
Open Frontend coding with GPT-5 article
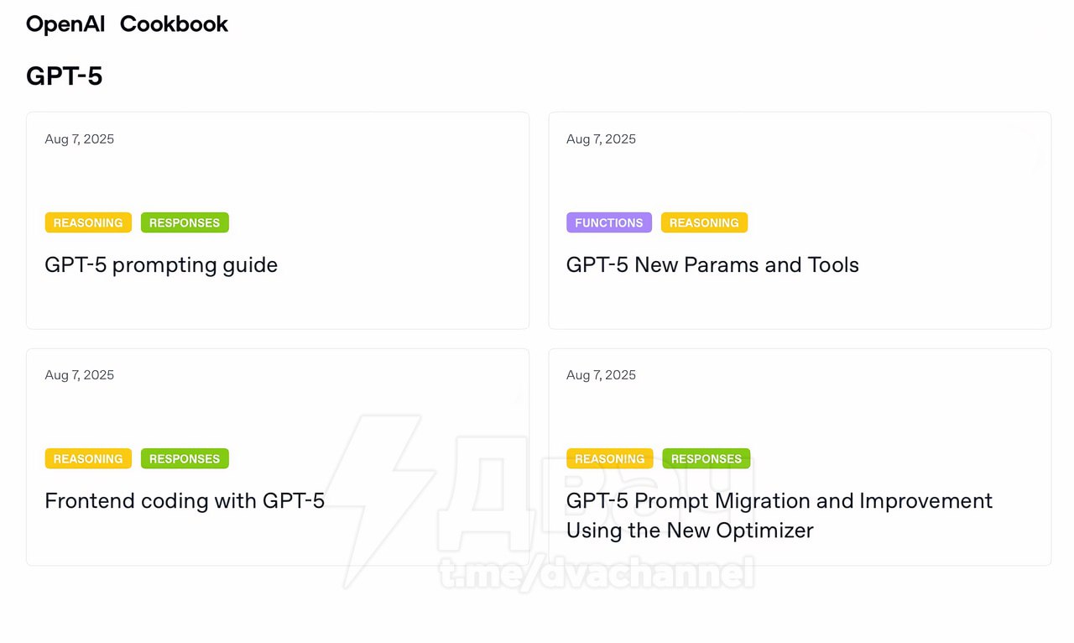185,501
